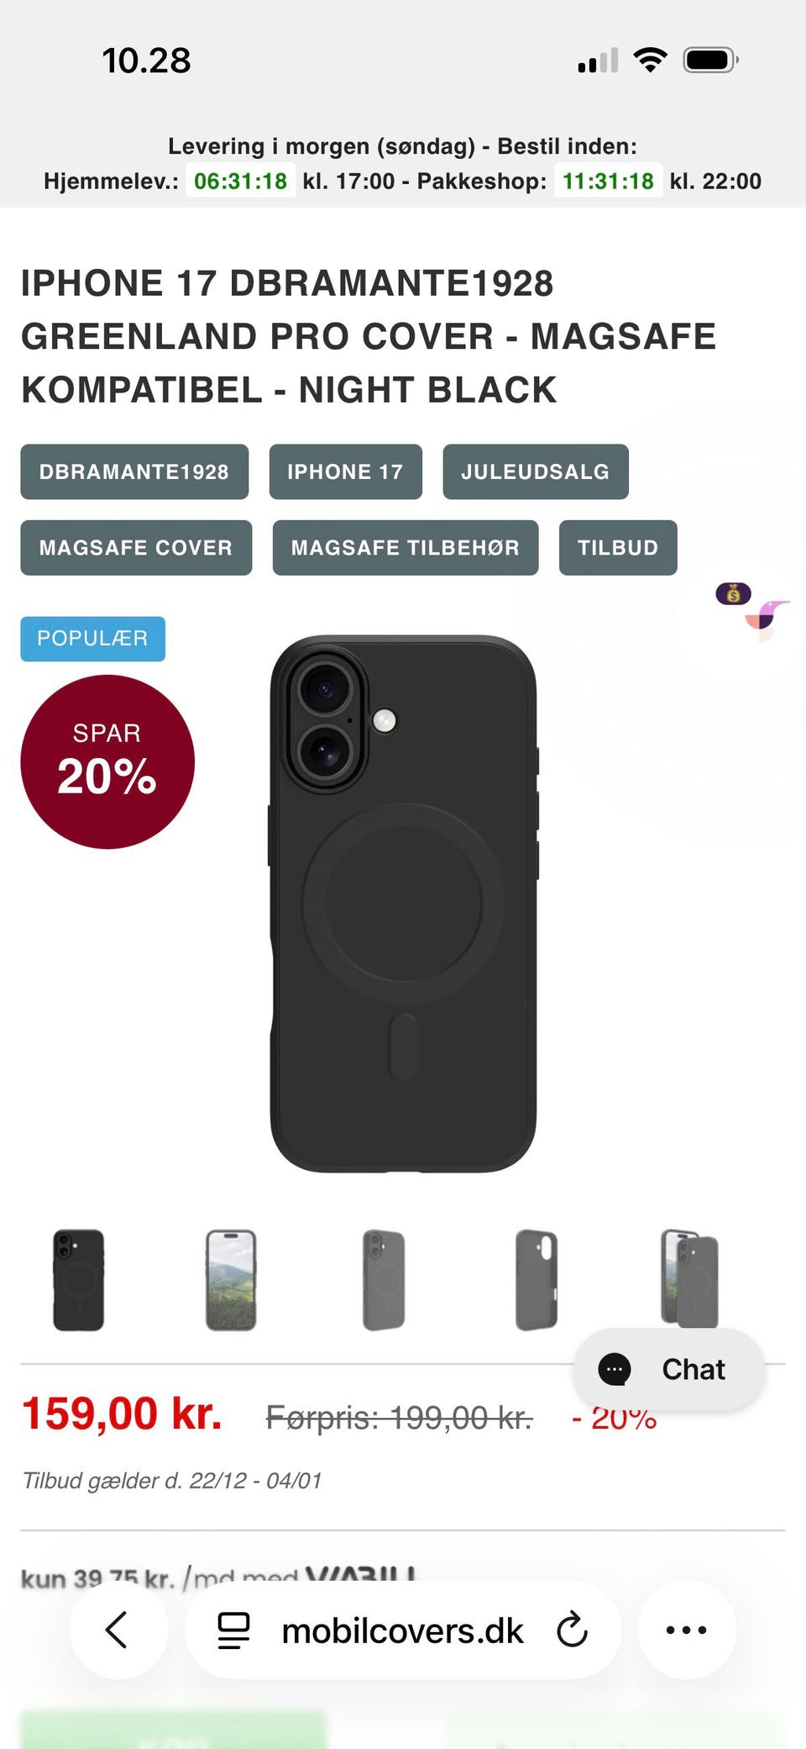Screen dimensions: 806x1749
Task: Select the third angled cover thumbnail
Action: (x=384, y=1280)
